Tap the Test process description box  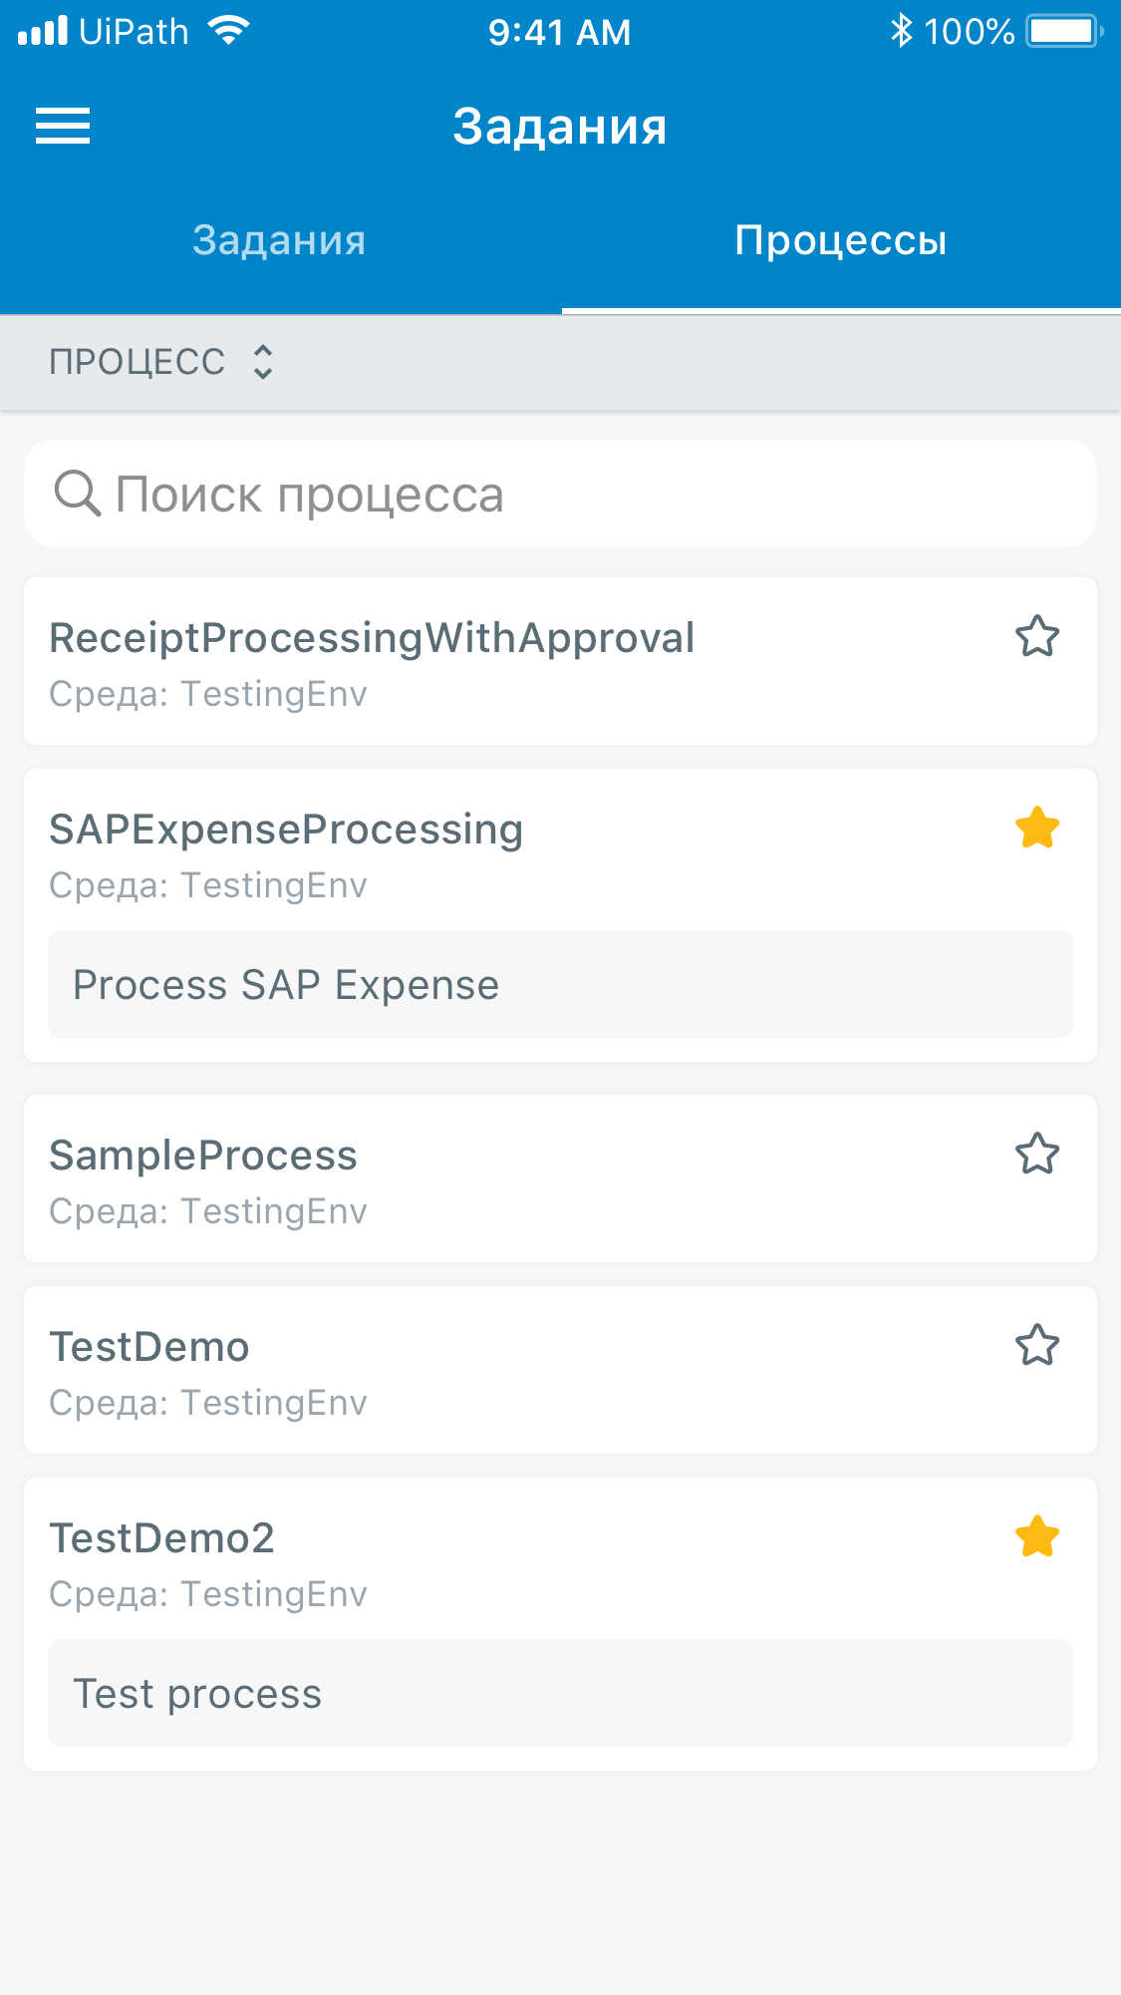point(560,1693)
